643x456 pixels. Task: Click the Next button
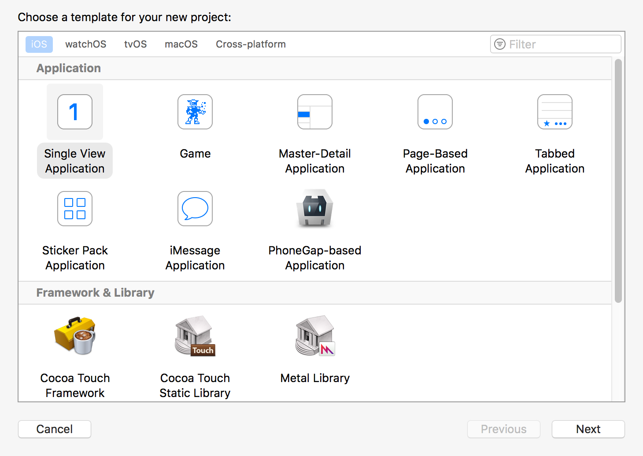click(x=588, y=429)
